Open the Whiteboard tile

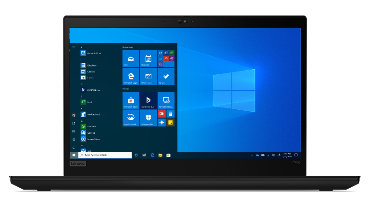point(148,76)
